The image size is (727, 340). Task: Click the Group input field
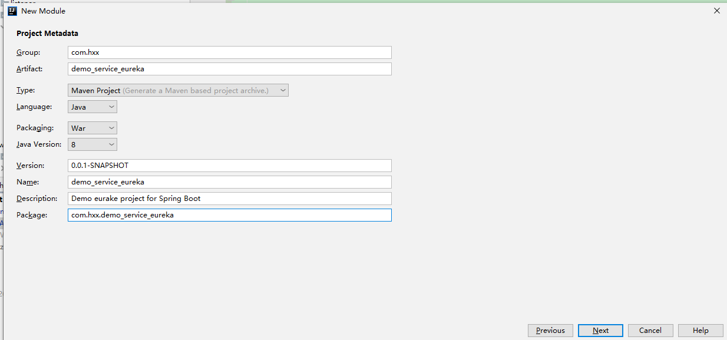click(230, 52)
